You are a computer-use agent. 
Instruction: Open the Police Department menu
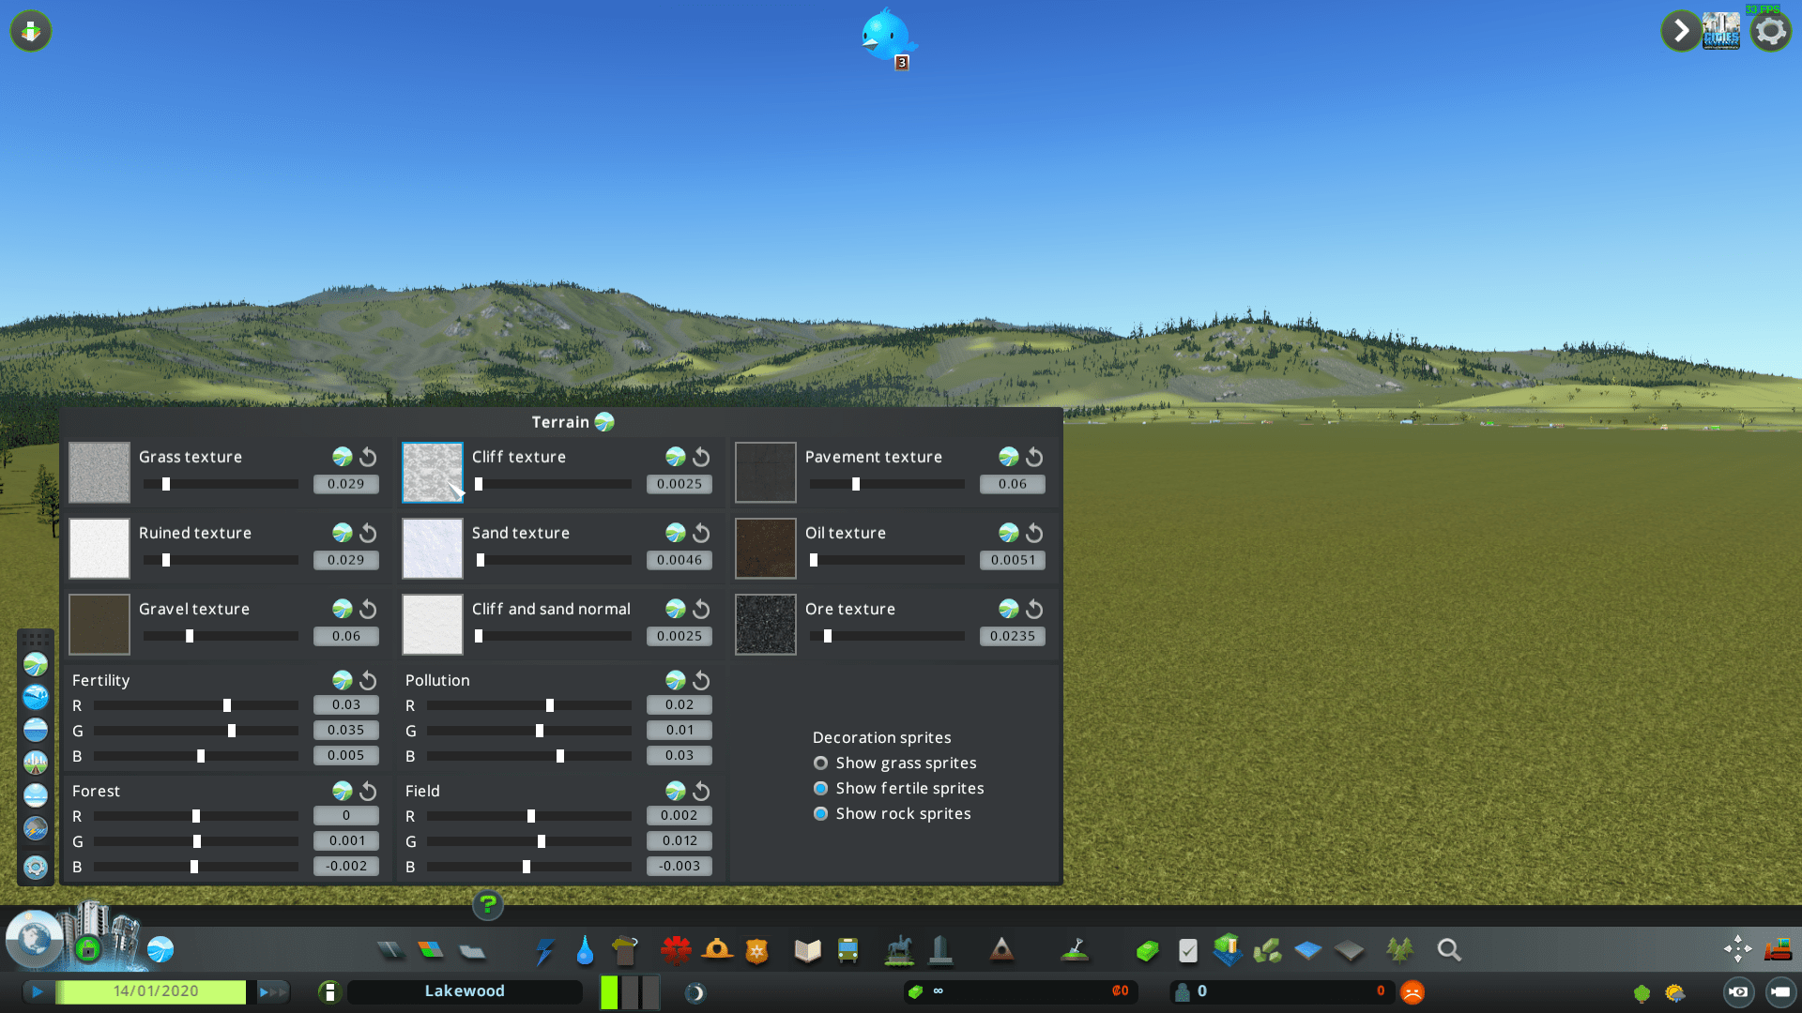pos(756,951)
